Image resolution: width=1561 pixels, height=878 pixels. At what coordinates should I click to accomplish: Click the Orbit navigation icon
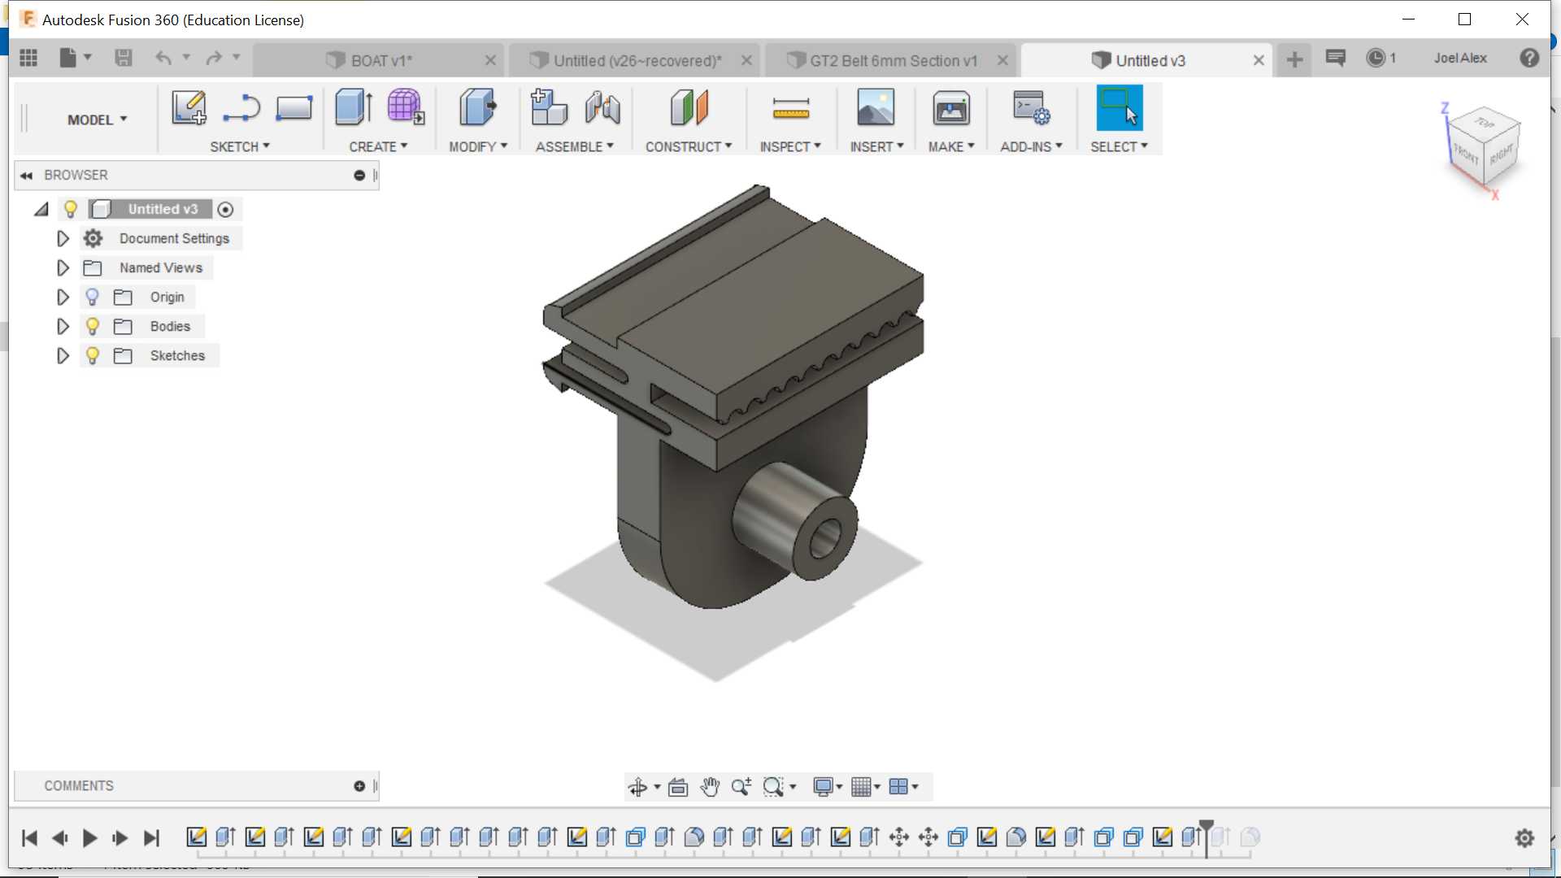click(x=637, y=787)
